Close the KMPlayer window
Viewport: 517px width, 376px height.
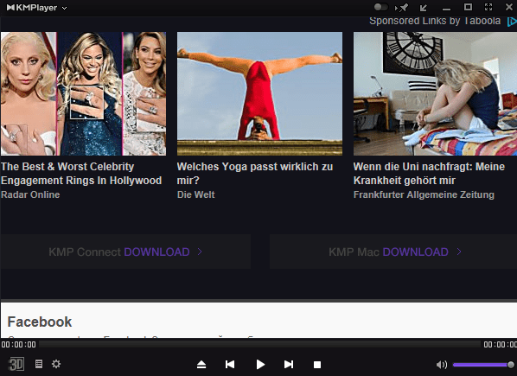coord(508,7)
